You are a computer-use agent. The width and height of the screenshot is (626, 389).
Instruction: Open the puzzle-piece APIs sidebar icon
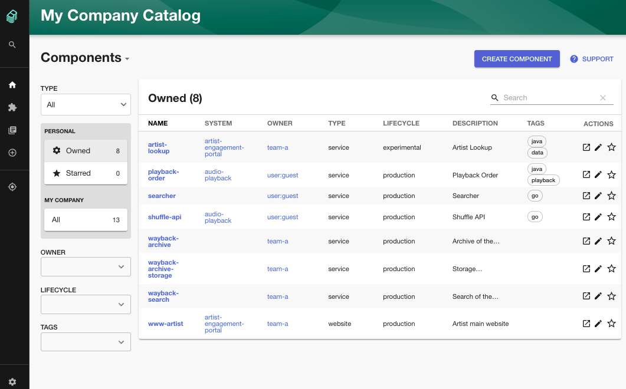12,107
